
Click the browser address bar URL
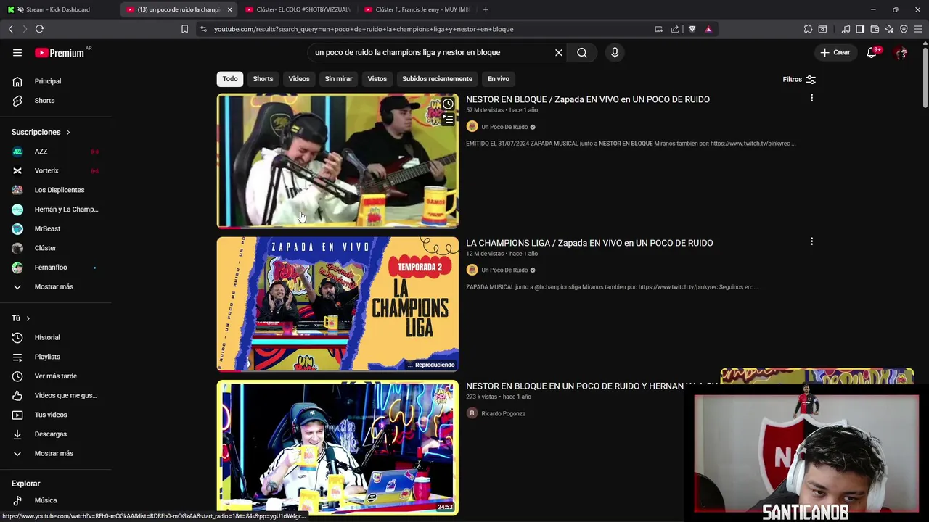pyautogui.click(x=364, y=29)
